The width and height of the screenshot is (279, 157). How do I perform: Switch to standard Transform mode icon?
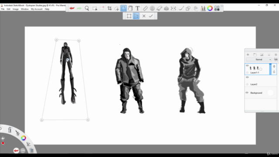click(129, 16)
